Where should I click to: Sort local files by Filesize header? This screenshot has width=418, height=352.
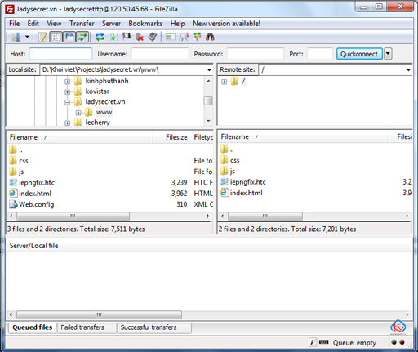coord(171,137)
